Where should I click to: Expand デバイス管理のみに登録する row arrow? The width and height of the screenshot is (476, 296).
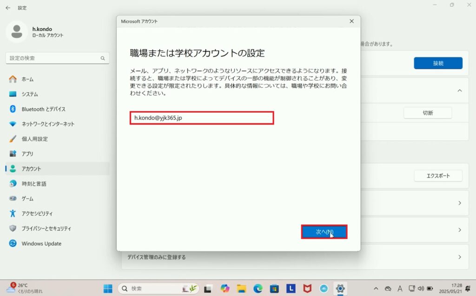460,257
